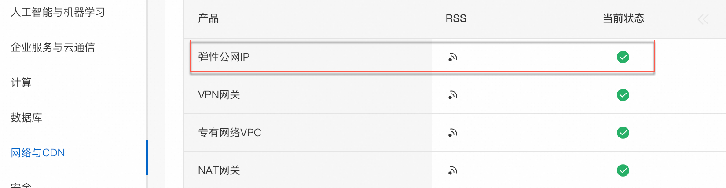Viewport: 726px width, 188px height.
Task: Open 人工智能与机器学习 category
Action: (58, 12)
